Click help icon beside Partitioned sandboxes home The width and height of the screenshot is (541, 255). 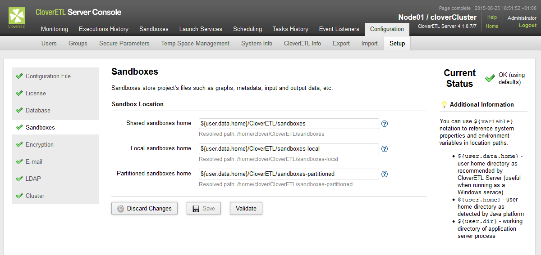coord(385,174)
